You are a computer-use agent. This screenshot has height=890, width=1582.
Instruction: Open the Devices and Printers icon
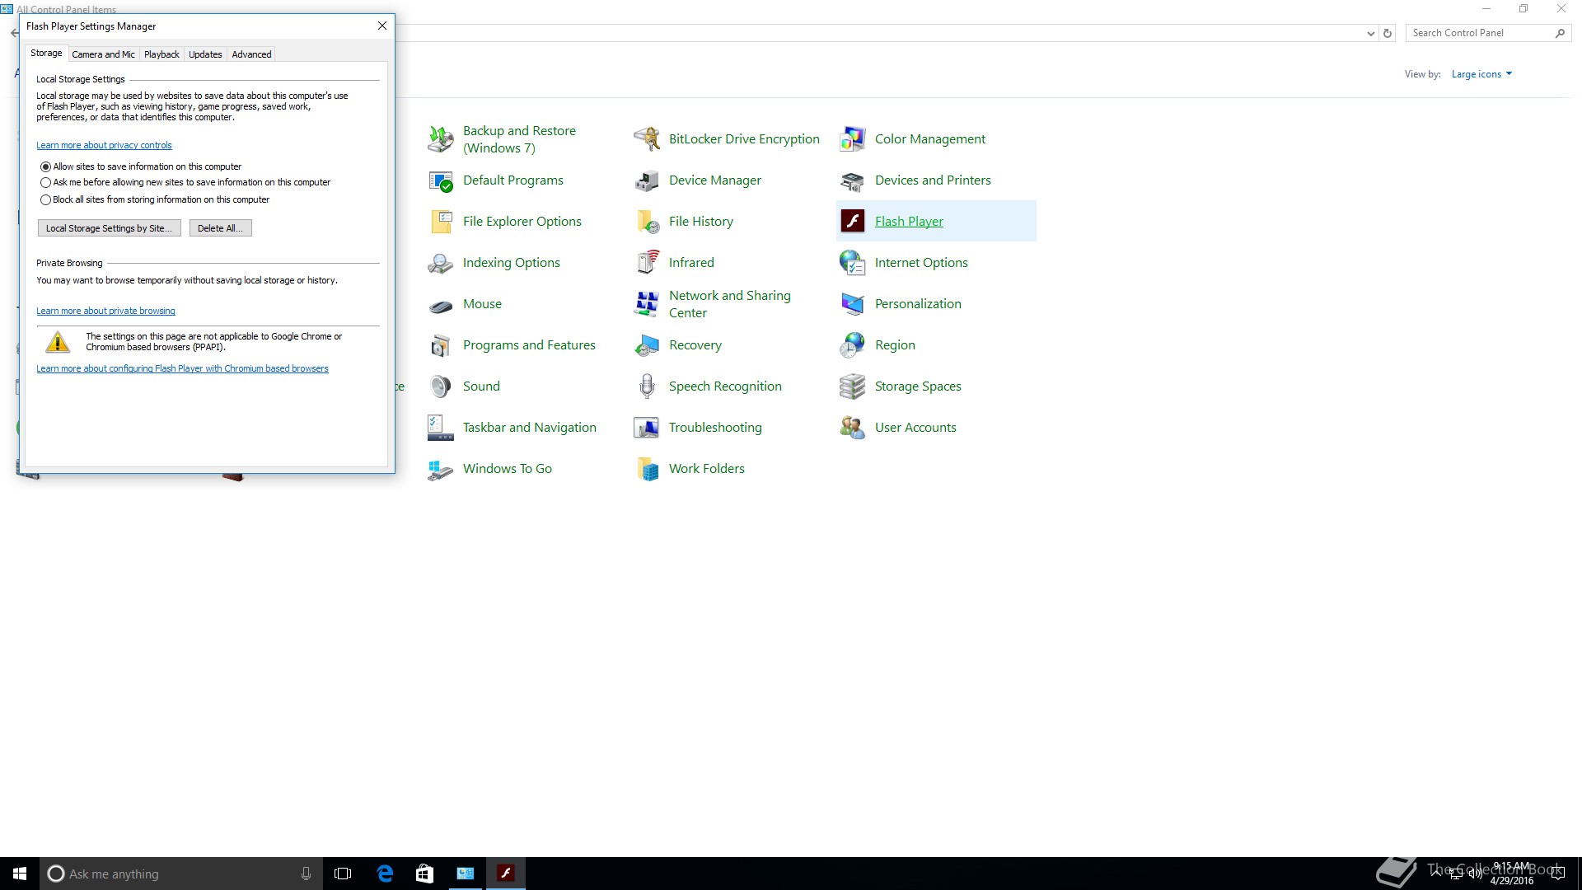point(853,180)
